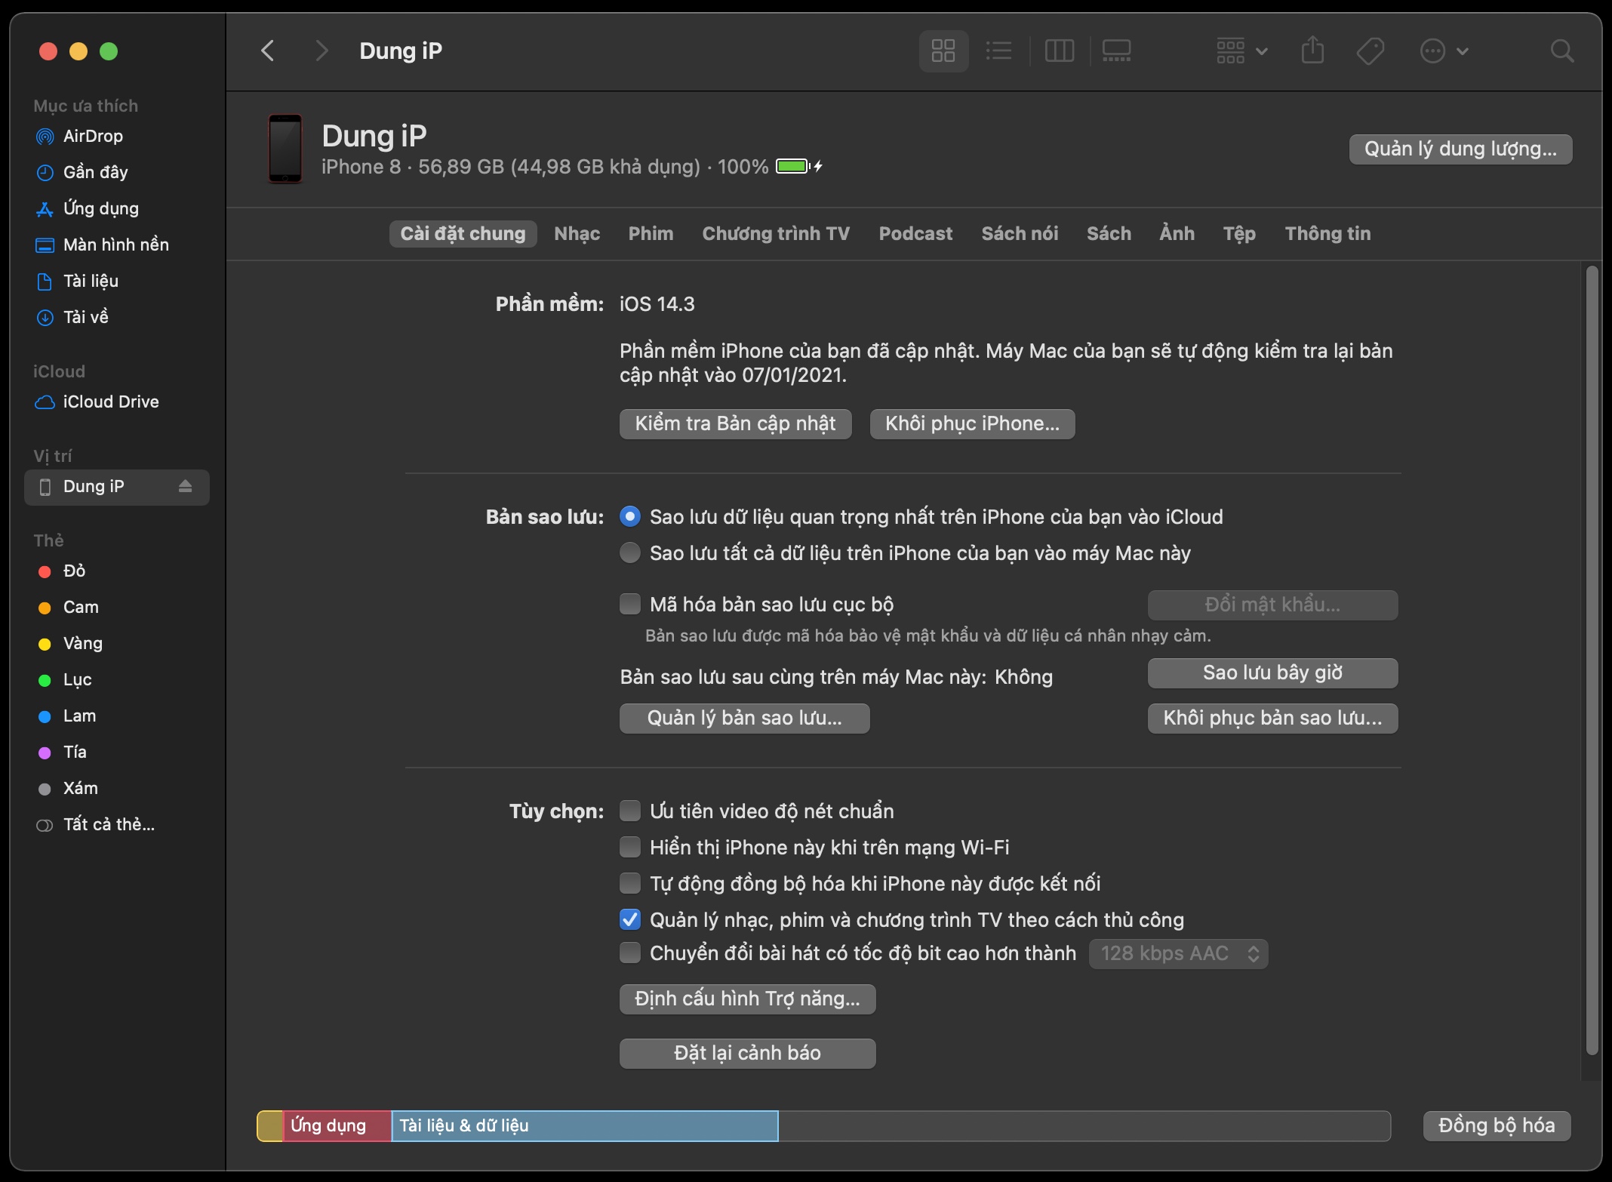Switch to the Ảnh tab
This screenshot has height=1182, width=1612.
pos(1177,234)
